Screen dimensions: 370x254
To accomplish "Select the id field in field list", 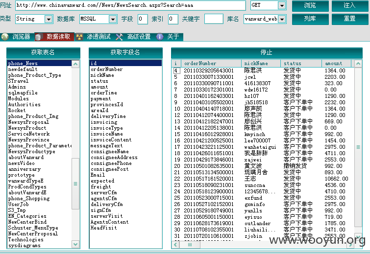I will [x=125, y=63].
